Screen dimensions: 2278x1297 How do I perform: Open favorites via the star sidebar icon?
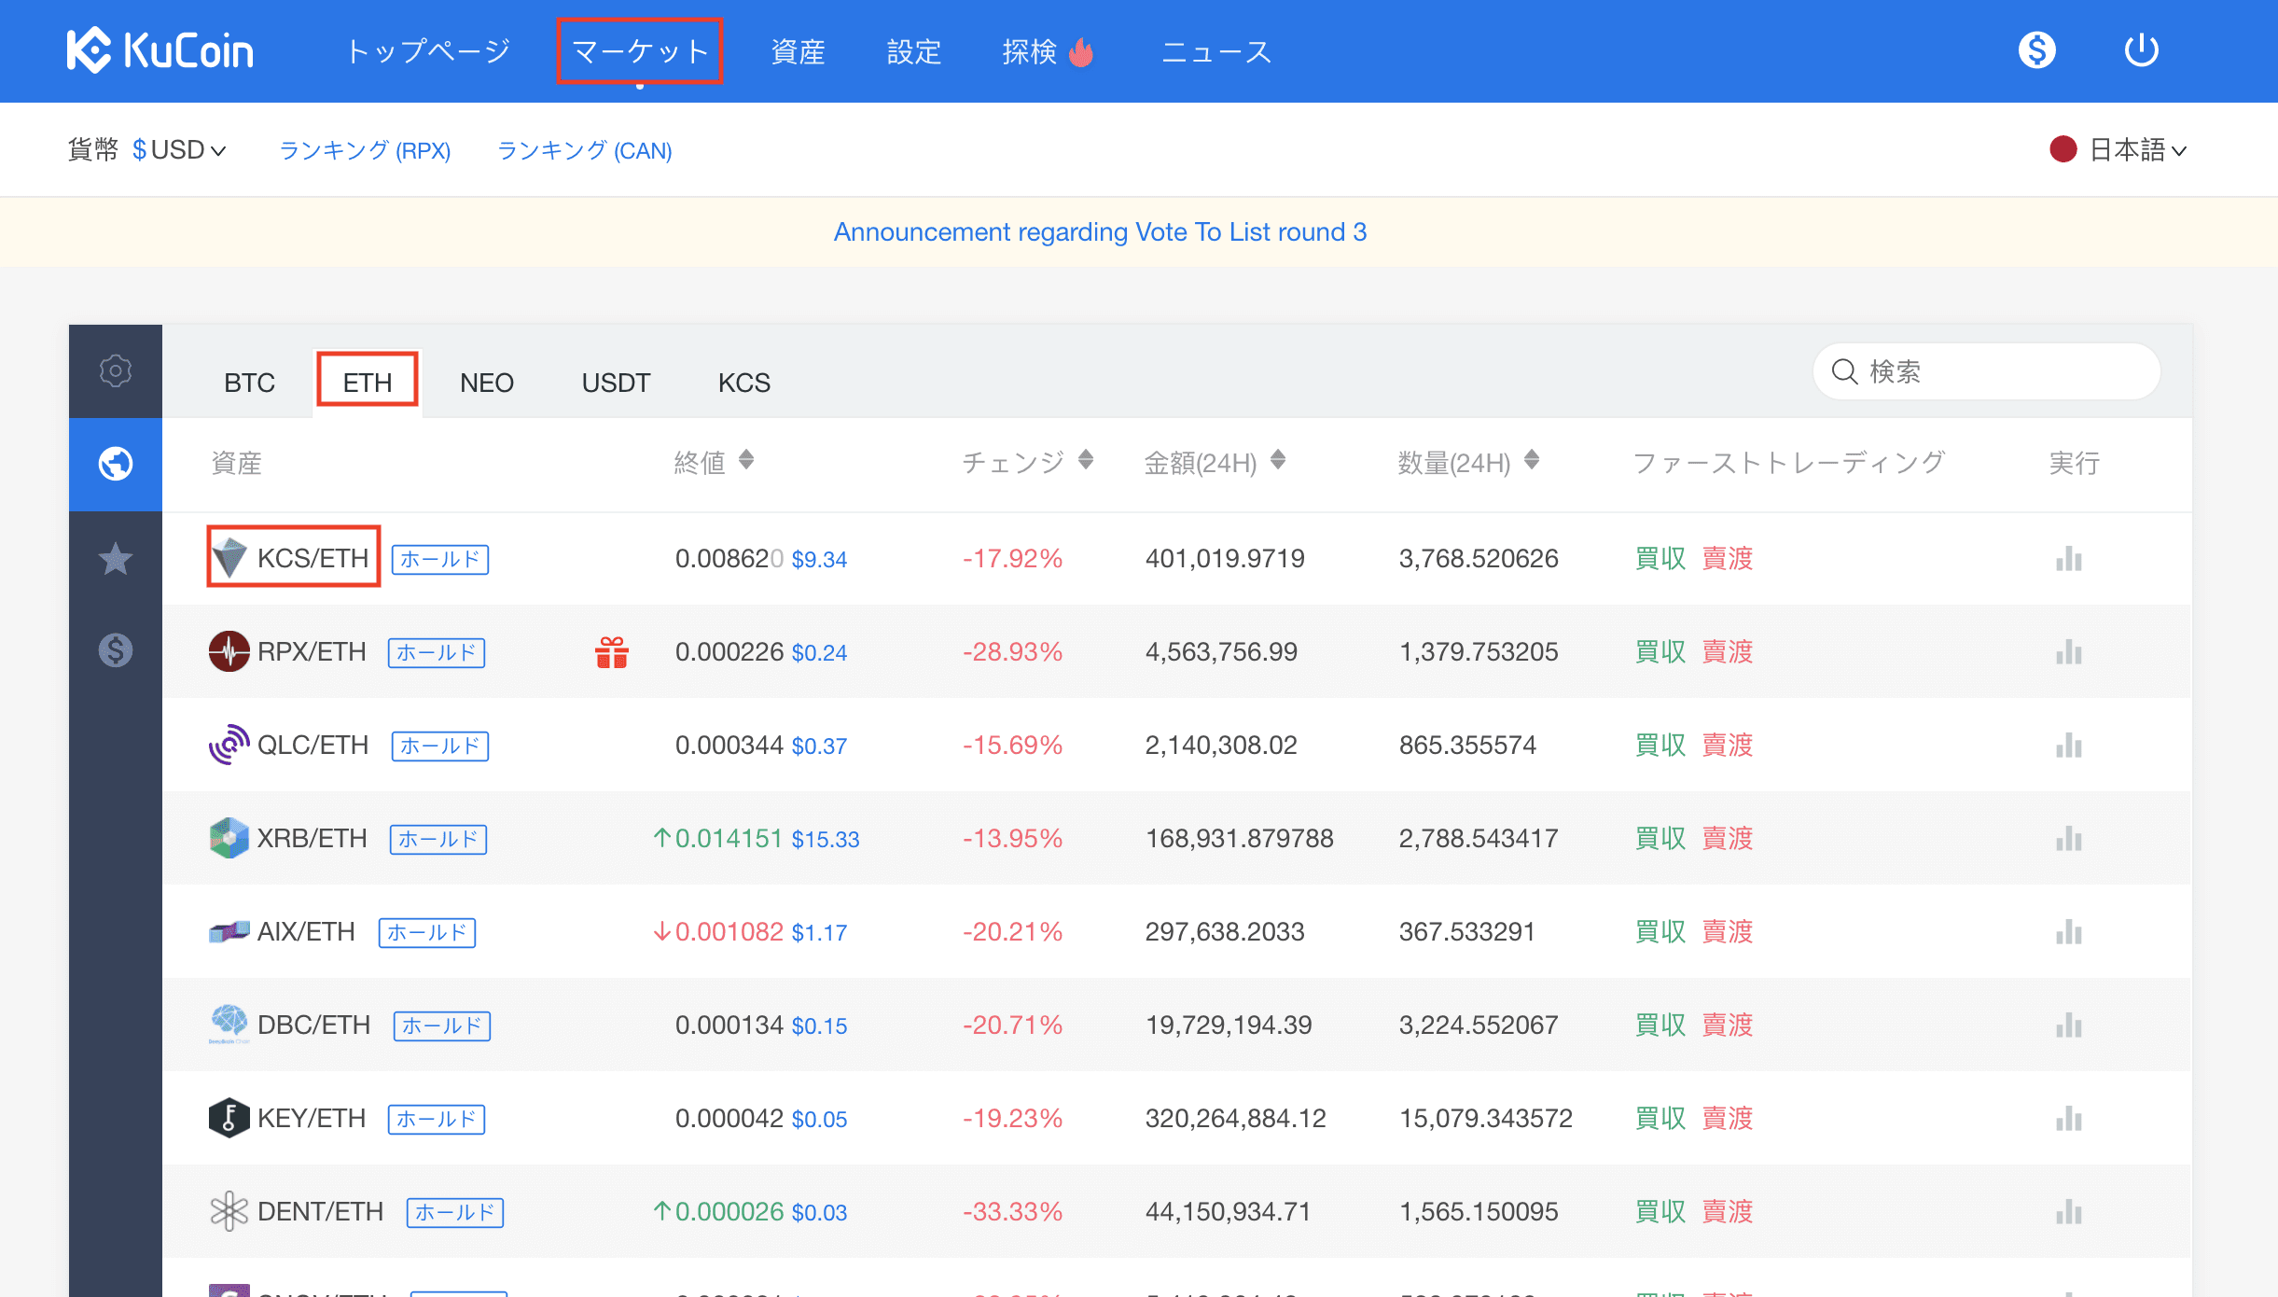[x=116, y=559]
